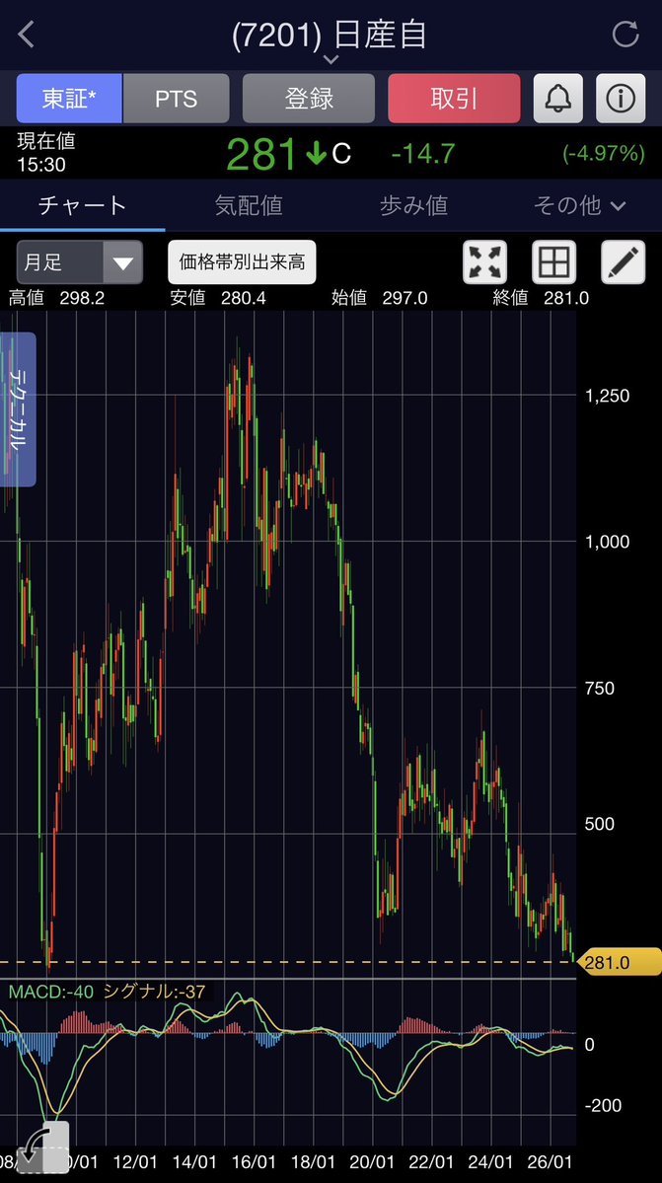662x1183 pixels.
Task: Tap the rotate chart arrow icon
Action: 43,1146
